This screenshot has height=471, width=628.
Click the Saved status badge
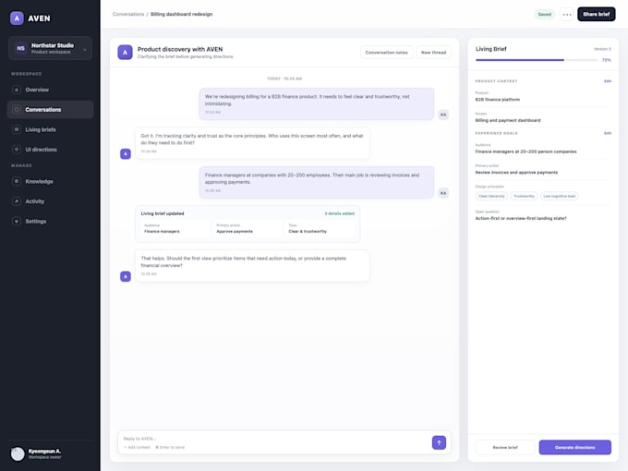[x=544, y=15]
